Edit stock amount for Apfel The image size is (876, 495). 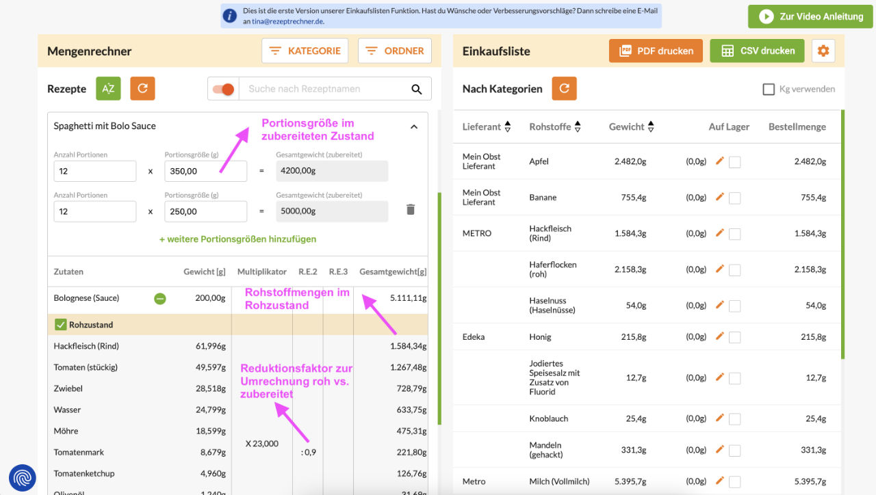tap(719, 161)
